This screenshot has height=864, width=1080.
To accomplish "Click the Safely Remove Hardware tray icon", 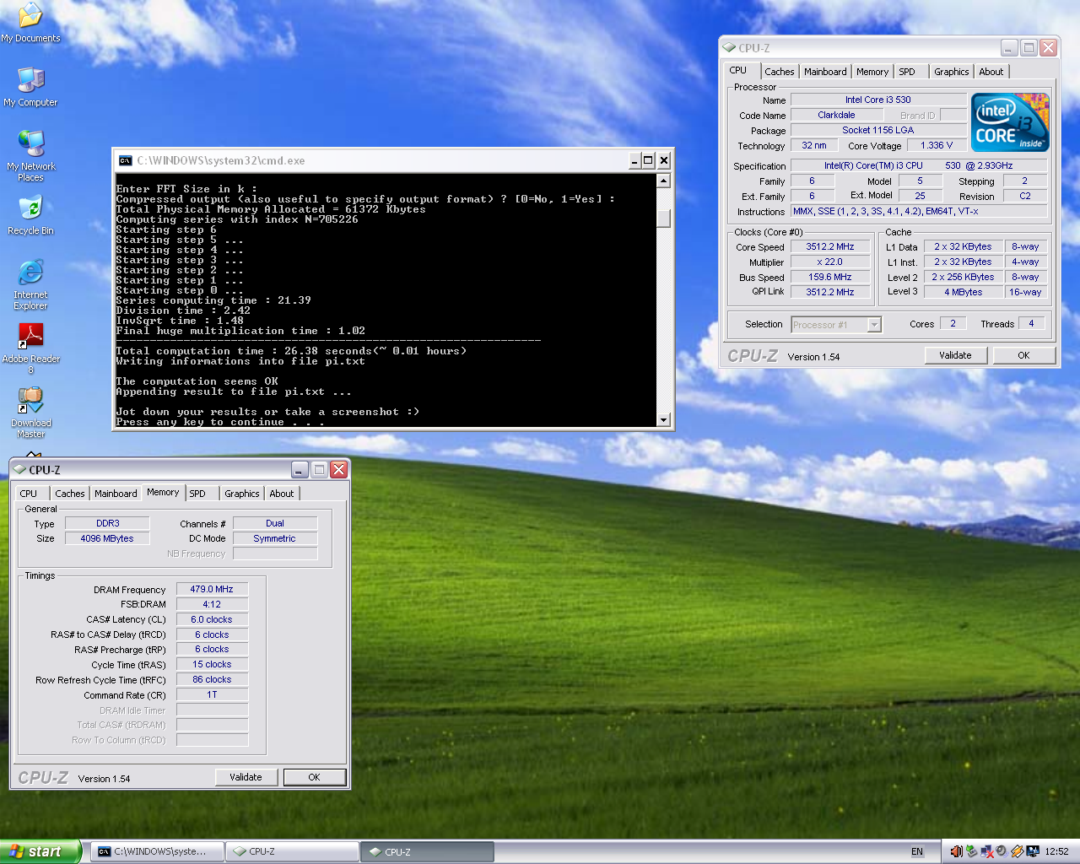I will pos(971,851).
